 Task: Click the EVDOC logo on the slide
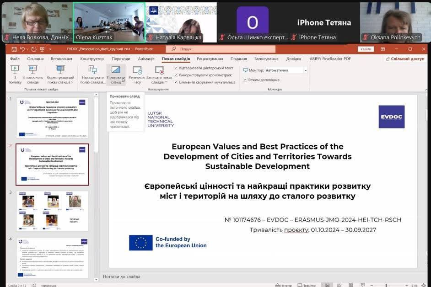click(x=391, y=117)
